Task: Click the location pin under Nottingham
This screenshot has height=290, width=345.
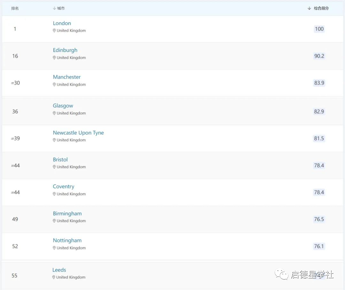Action: 54,248
